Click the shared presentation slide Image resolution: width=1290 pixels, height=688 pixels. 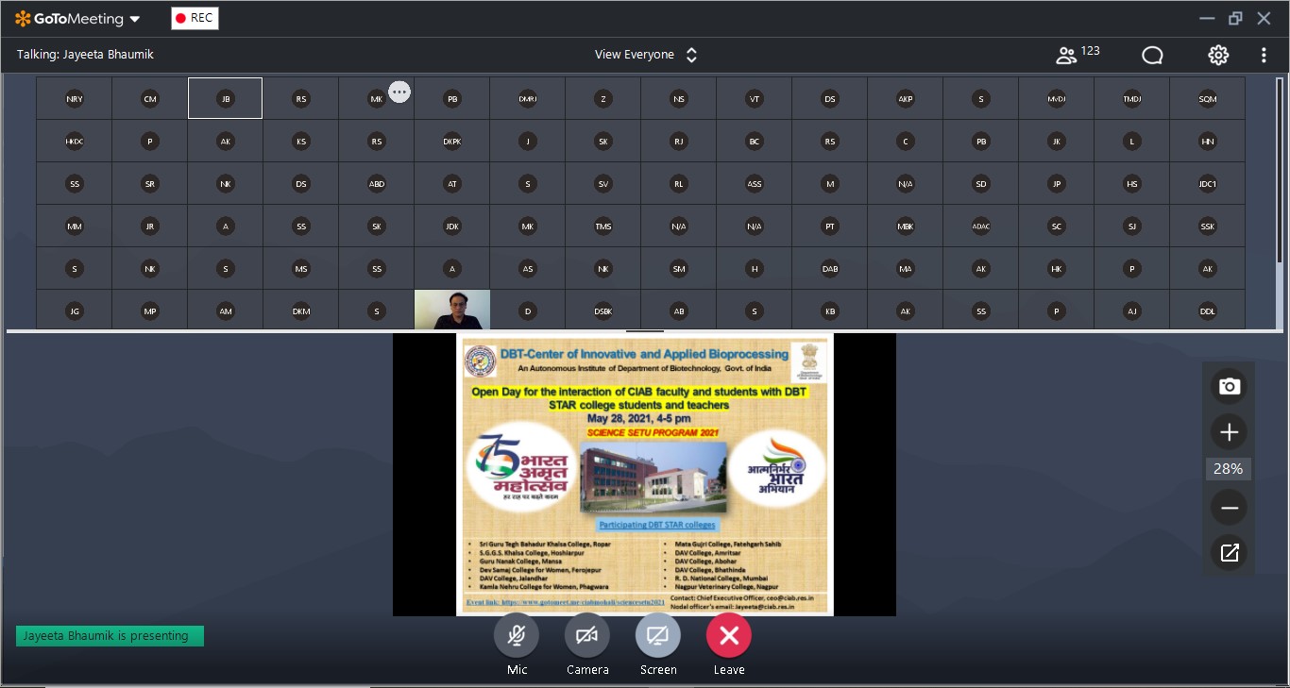644,474
